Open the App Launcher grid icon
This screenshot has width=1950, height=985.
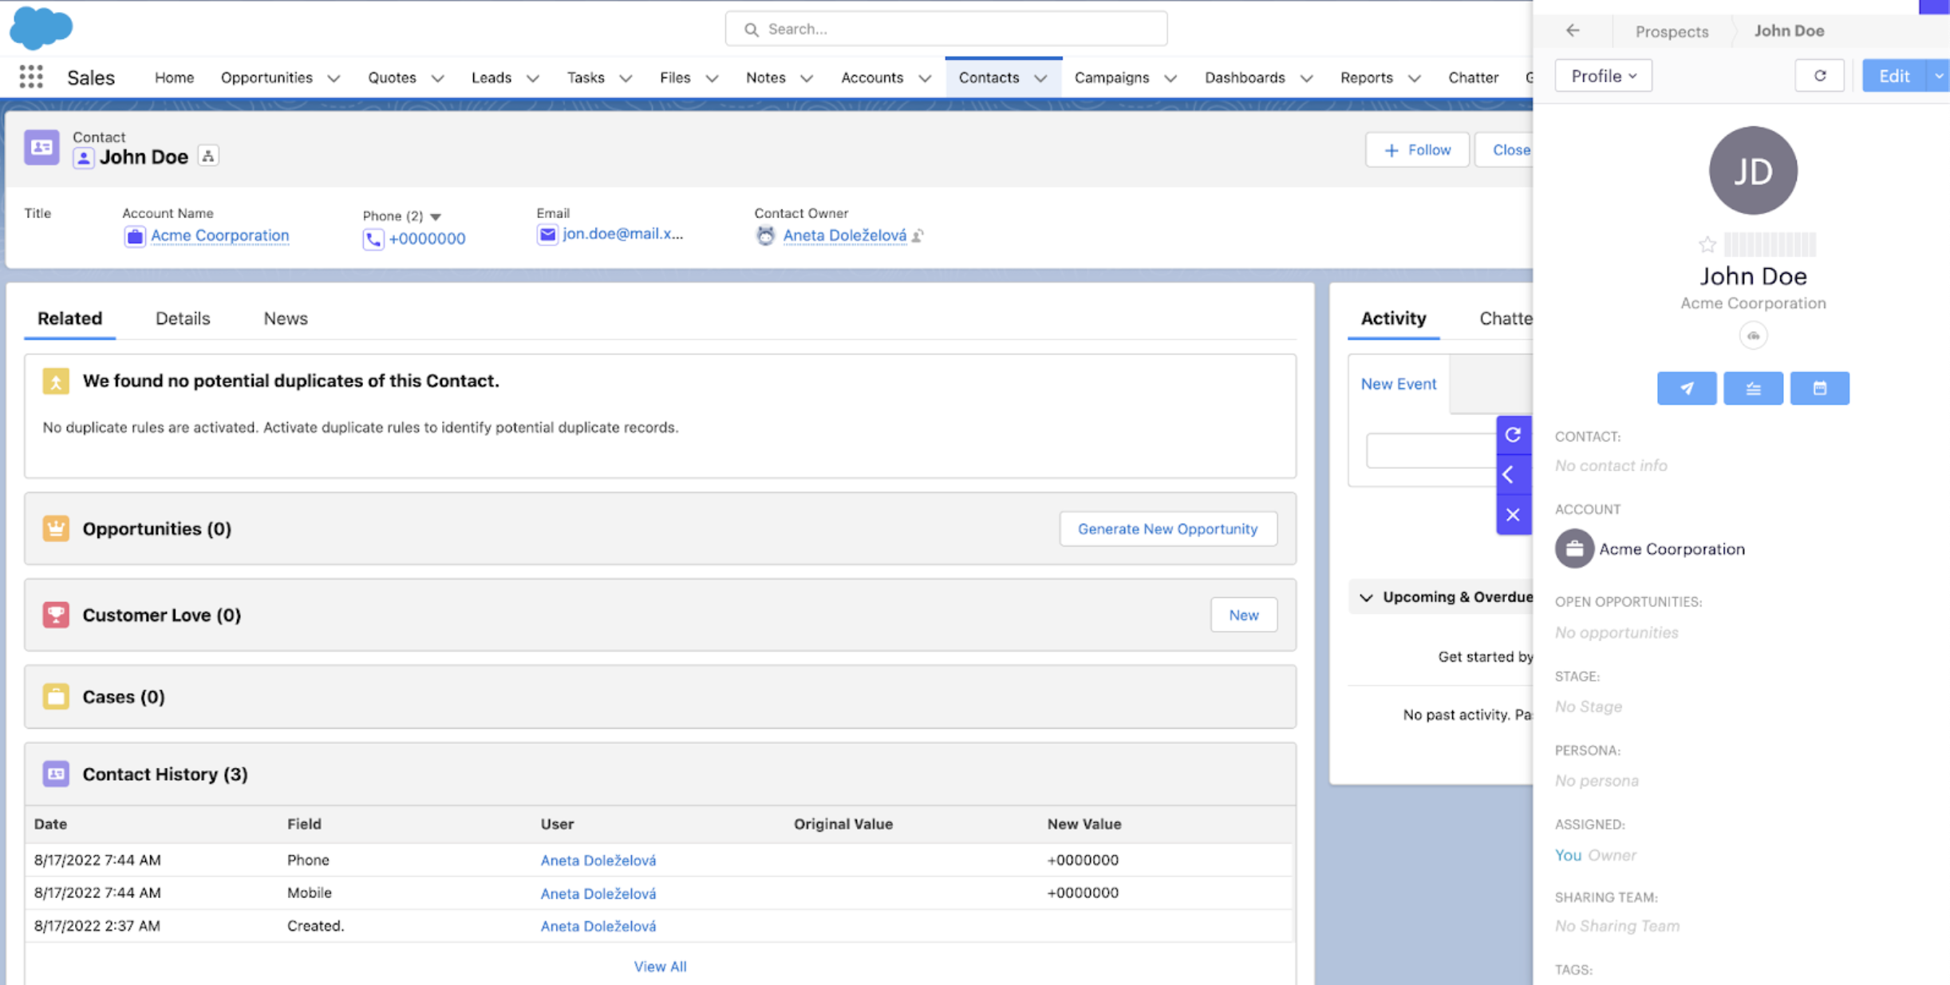coord(30,77)
